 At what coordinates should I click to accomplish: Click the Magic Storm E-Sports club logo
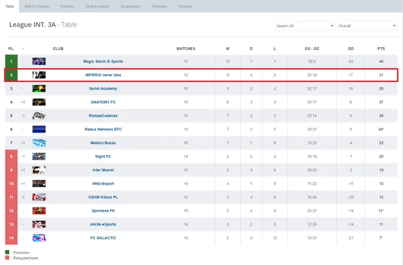(x=39, y=62)
